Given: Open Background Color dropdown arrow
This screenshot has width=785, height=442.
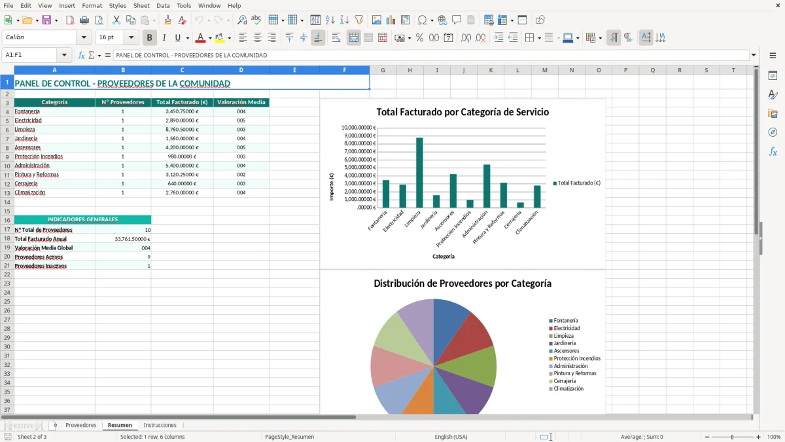Looking at the screenshot, I should tap(229, 38).
